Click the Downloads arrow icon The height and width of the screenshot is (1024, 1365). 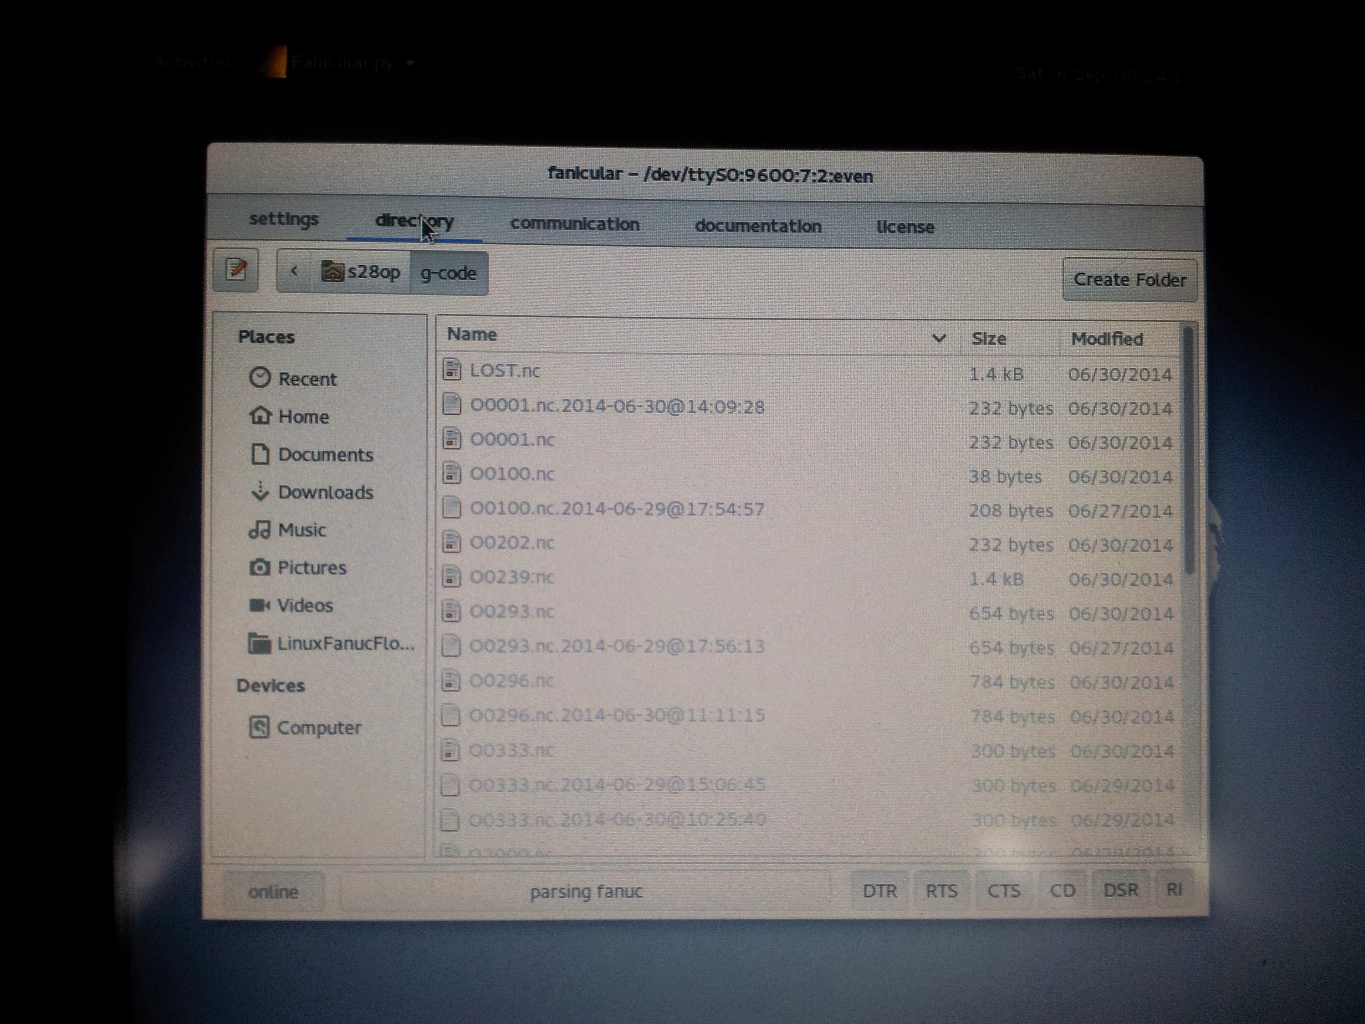(260, 492)
